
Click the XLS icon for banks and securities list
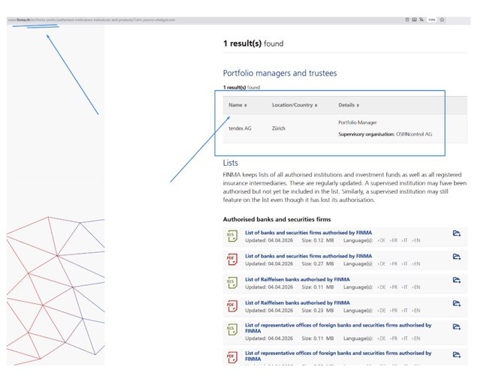(x=232, y=236)
